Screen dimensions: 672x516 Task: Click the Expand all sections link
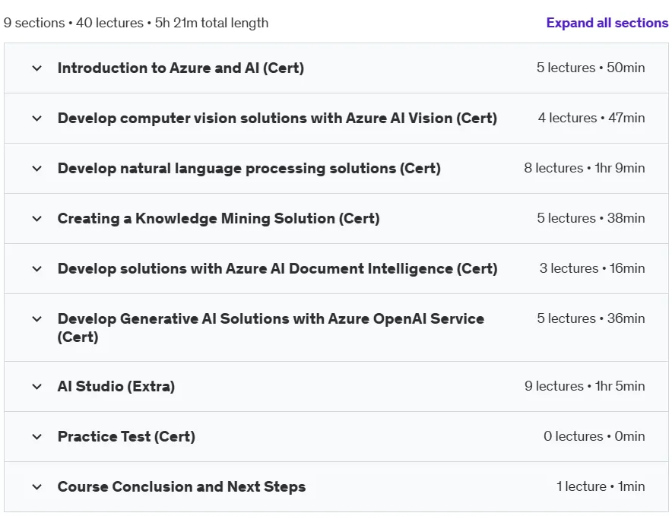[x=607, y=23]
